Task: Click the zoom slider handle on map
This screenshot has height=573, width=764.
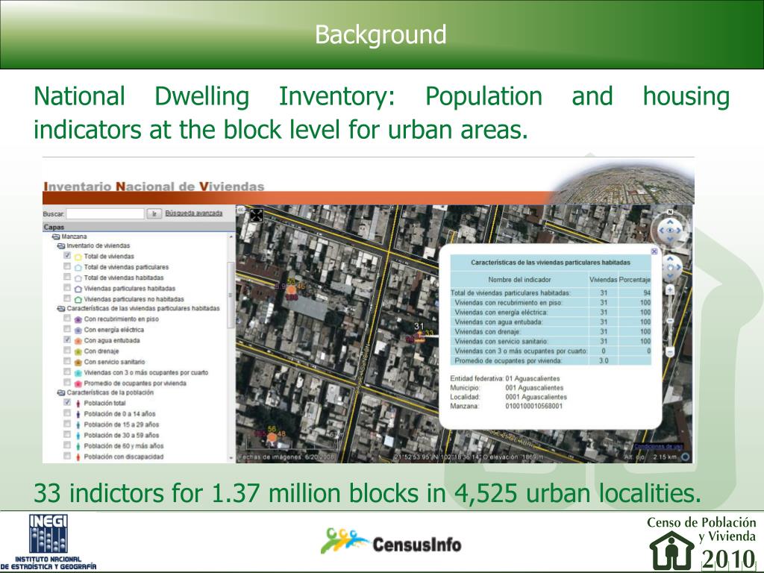Action: tap(670, 321)
